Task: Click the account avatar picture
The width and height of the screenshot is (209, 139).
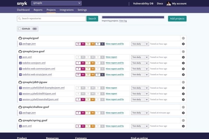Action: tap(168, 4)
